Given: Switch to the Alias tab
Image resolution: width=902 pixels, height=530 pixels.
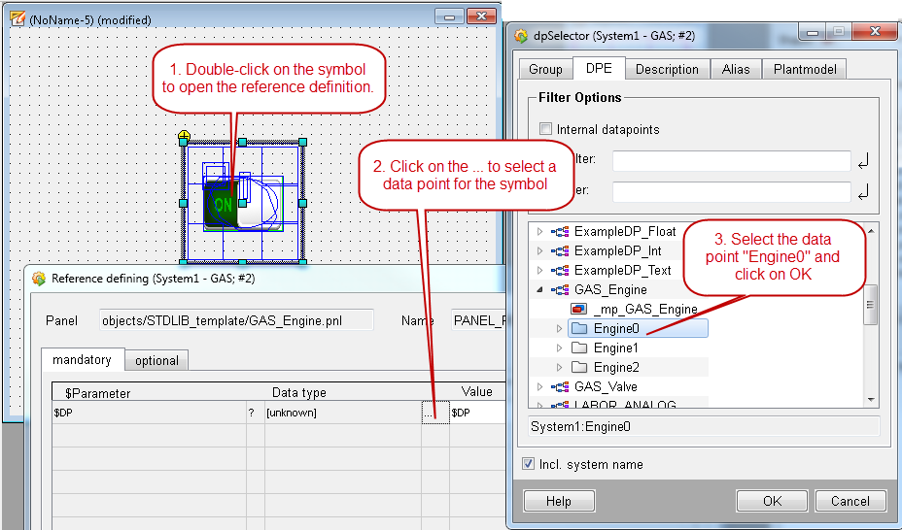Looking at the screenshot, I should point(734,69).
